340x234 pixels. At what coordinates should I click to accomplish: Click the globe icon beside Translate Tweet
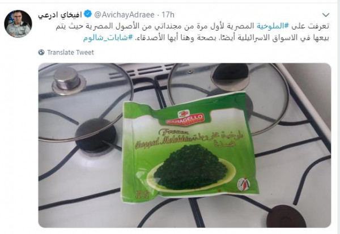tap(41, 52)
